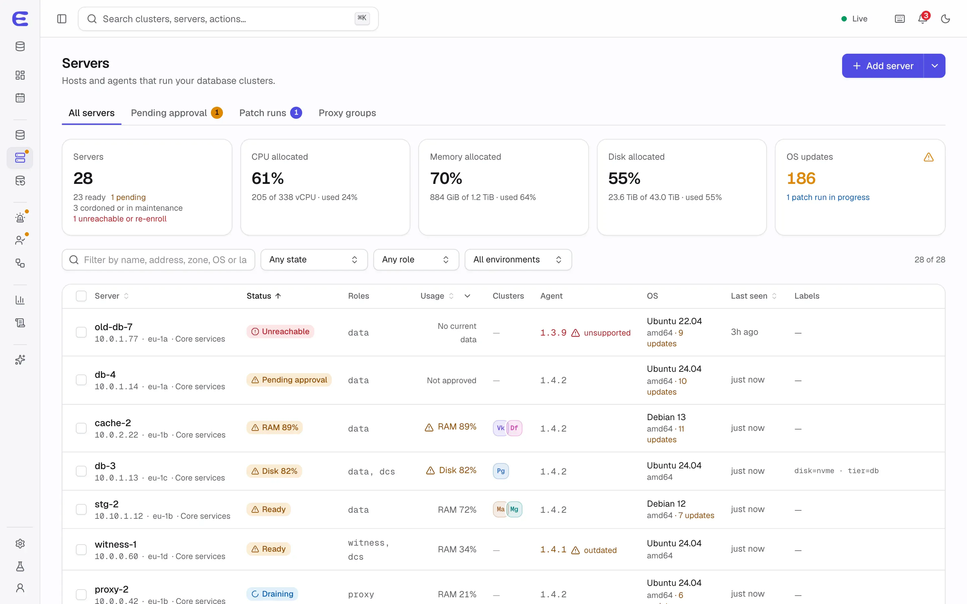
Task: Select the cache-2 row checkbox
Action: [81, 428]
